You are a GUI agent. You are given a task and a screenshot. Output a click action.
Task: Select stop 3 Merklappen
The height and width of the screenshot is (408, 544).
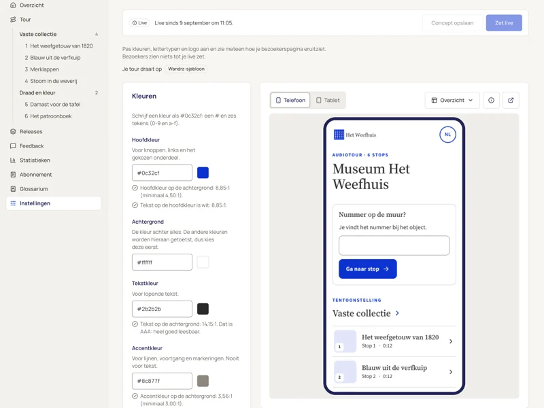click(41, 69)
